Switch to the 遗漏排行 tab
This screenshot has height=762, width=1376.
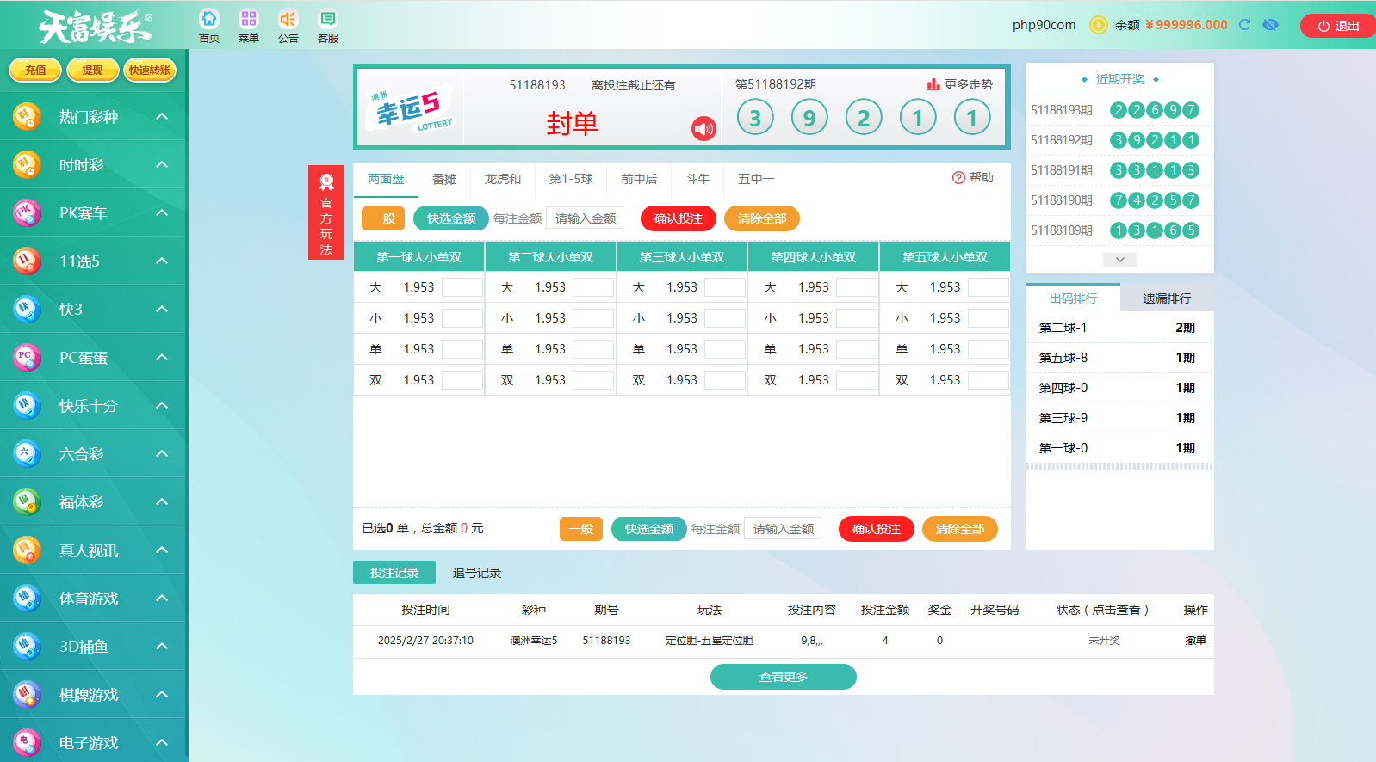click(x=1167, y=298)
